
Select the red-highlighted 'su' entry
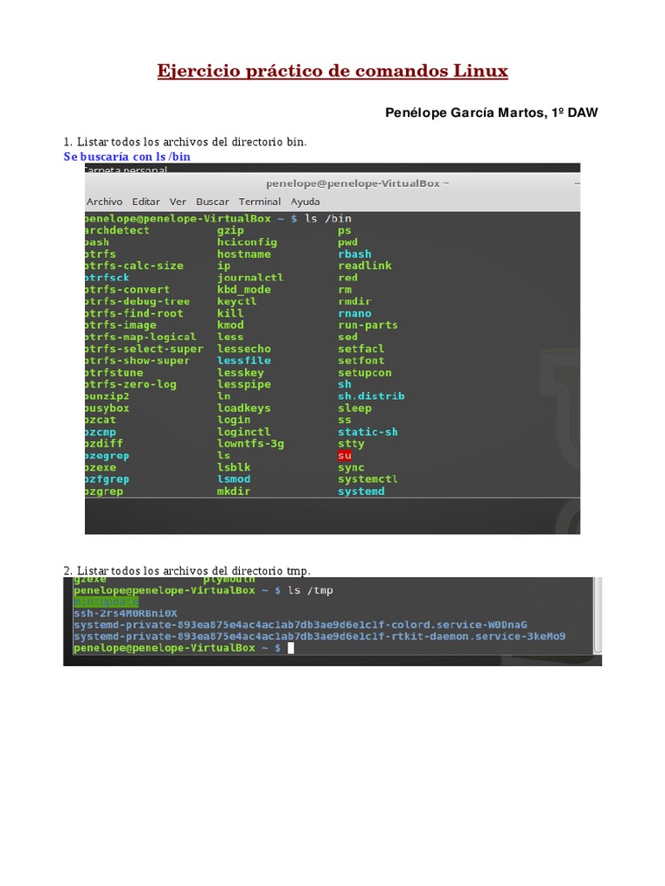coord(345,456)
